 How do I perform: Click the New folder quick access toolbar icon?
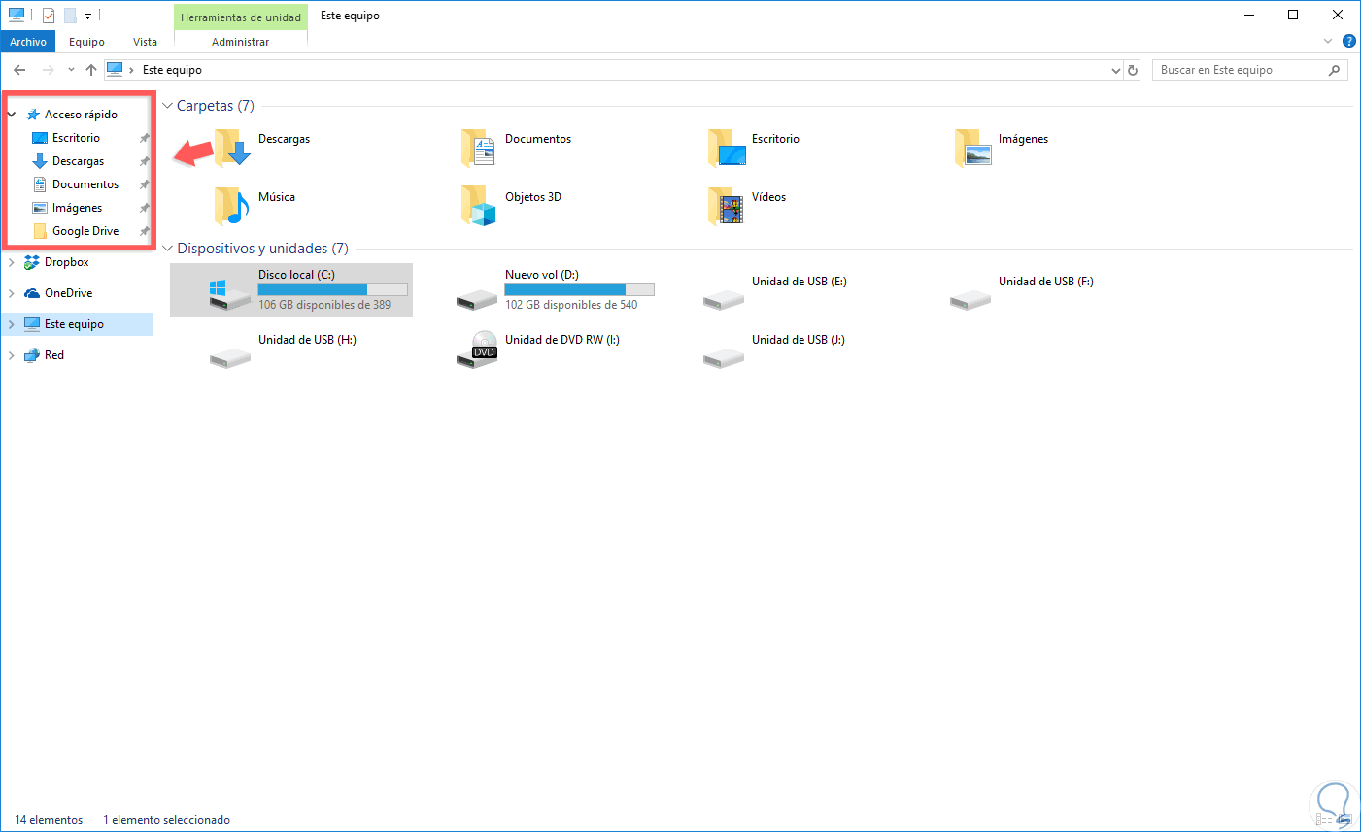[70, 16]
